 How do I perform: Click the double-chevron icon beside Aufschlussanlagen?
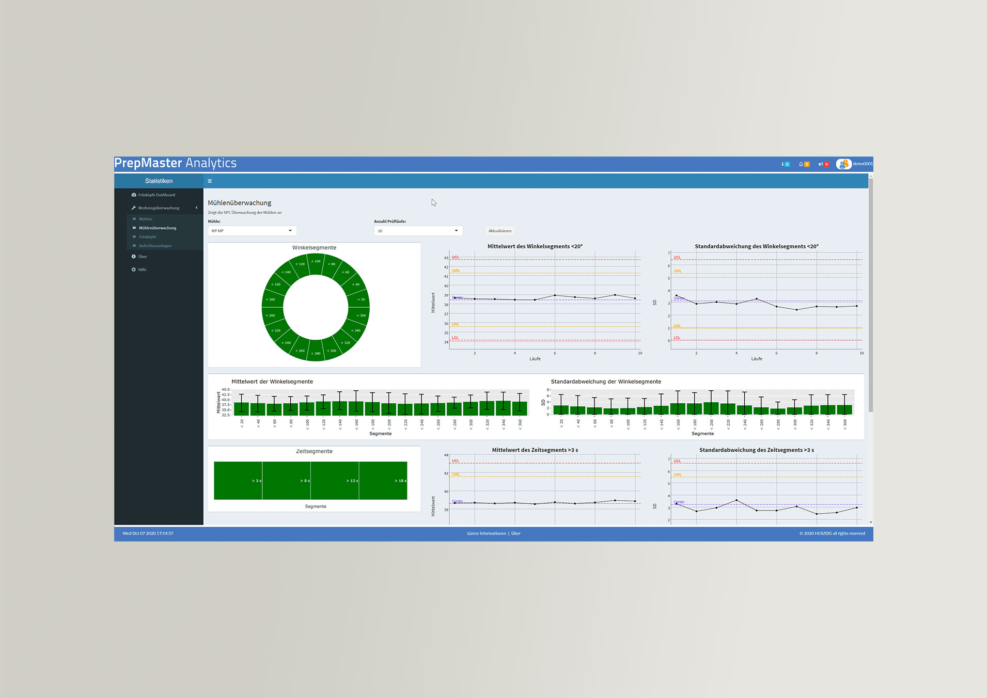[134, 246]
